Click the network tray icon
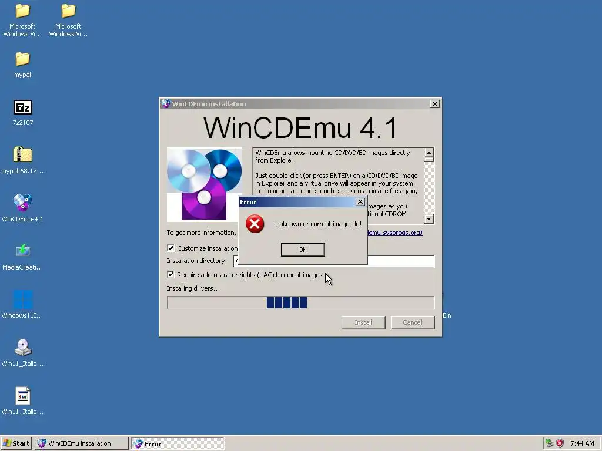 coord(550,443)
